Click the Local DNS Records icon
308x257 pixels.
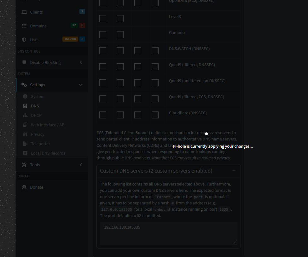(x=25, y=153)
